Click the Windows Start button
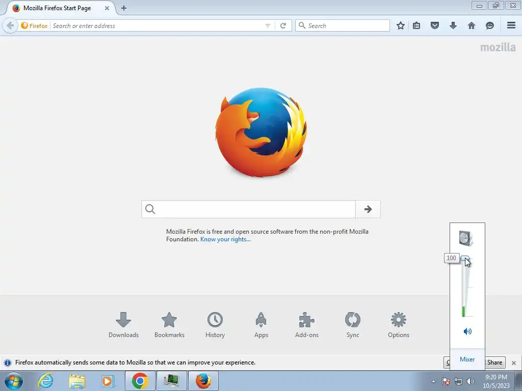This screenshot has height=391, width=522. (x=14, y=381)
